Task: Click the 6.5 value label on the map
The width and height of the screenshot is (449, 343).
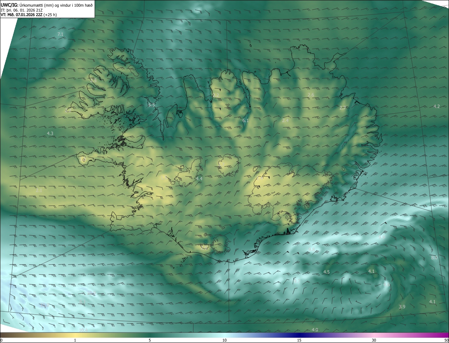Action: (152, 105)
